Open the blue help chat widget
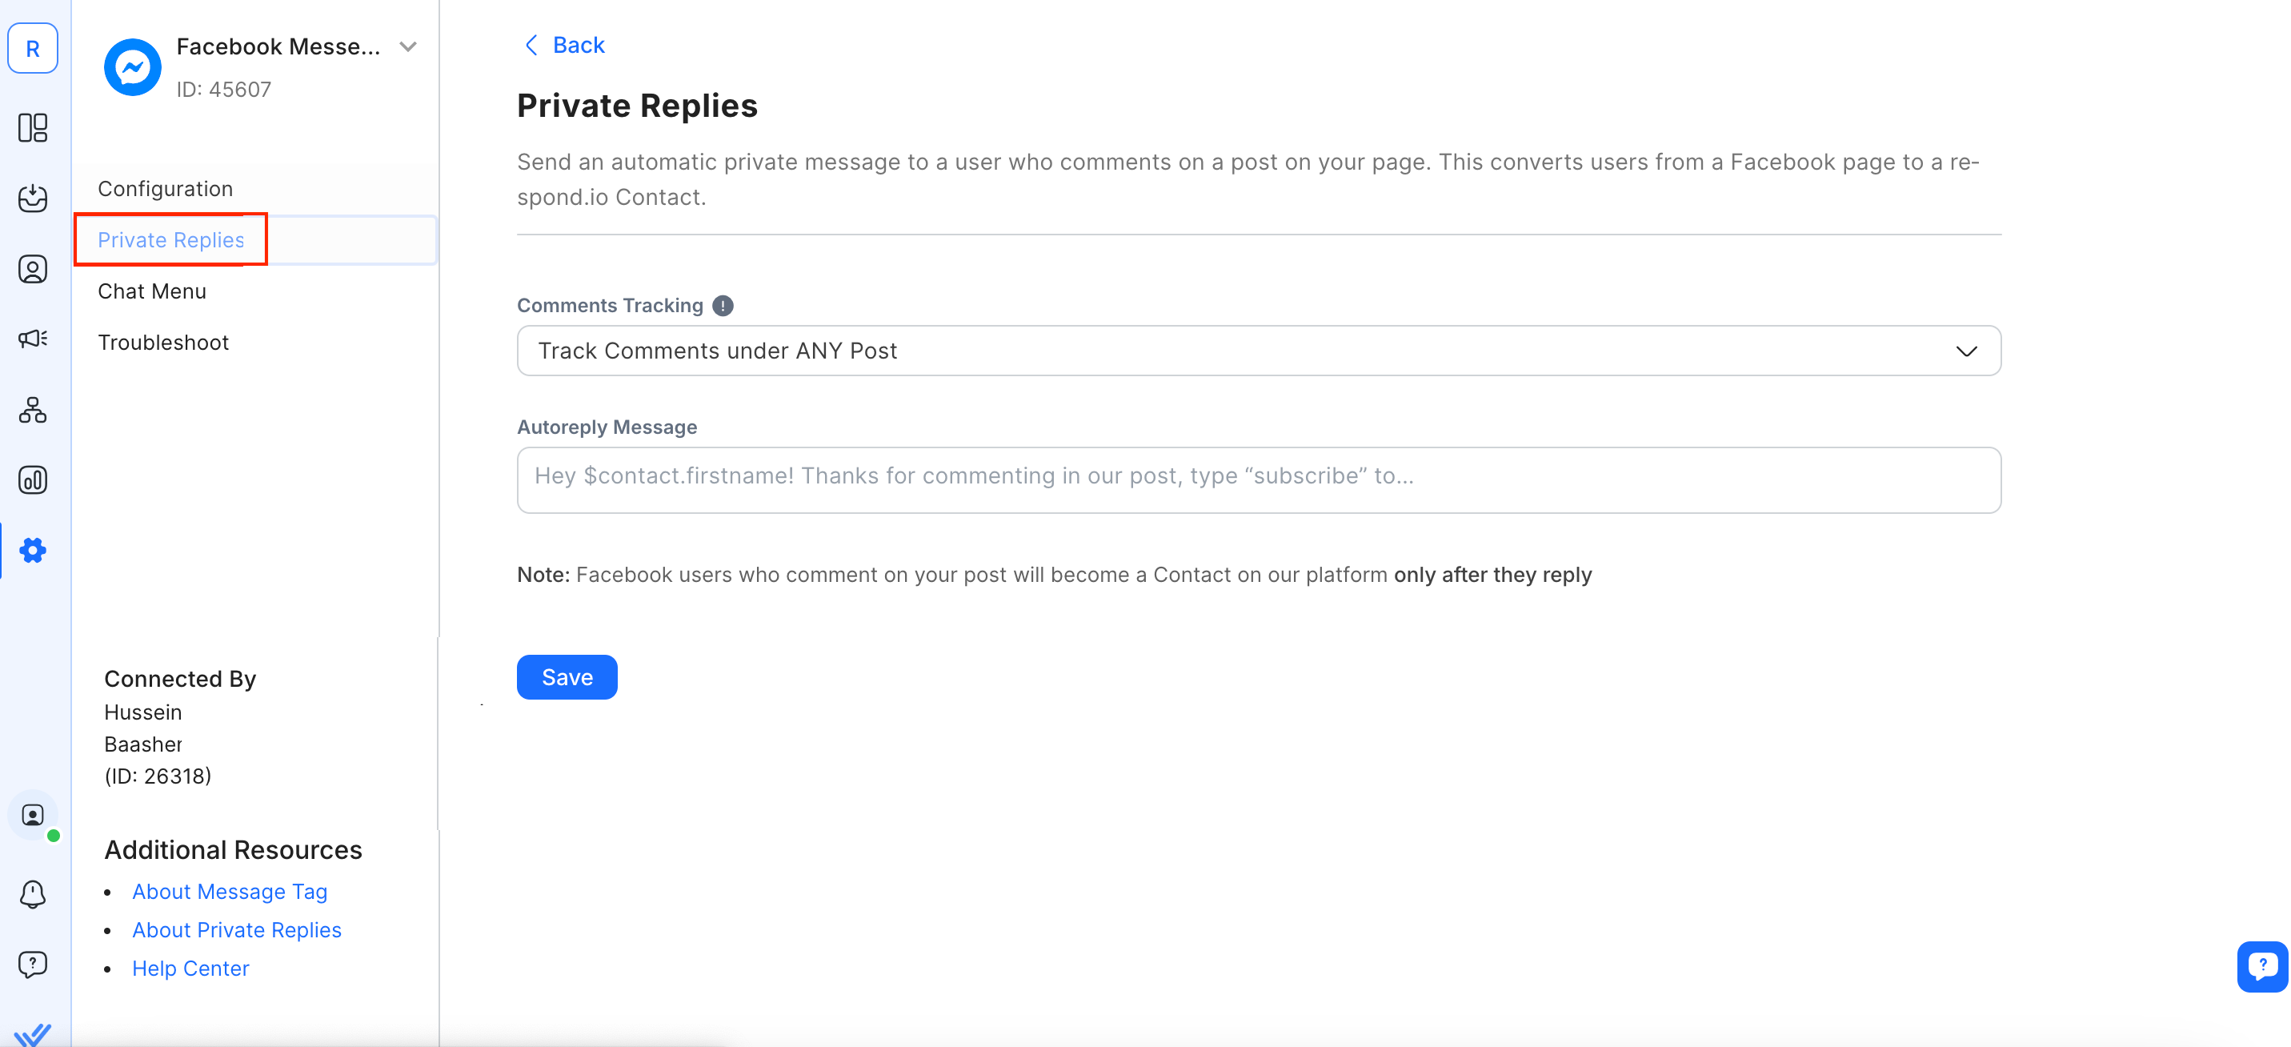The height and width of the screenshot is (1047, 2291). click(2261, 965)
